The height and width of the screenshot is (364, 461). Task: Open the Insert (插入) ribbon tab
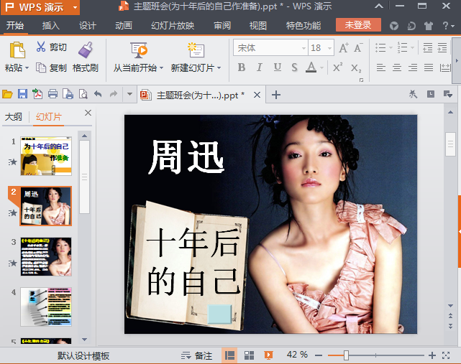coord(51,26)
